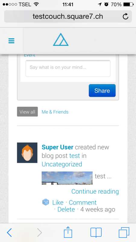
Task: Go back with Safari's back arrow
Action: [x=9, y=232]
